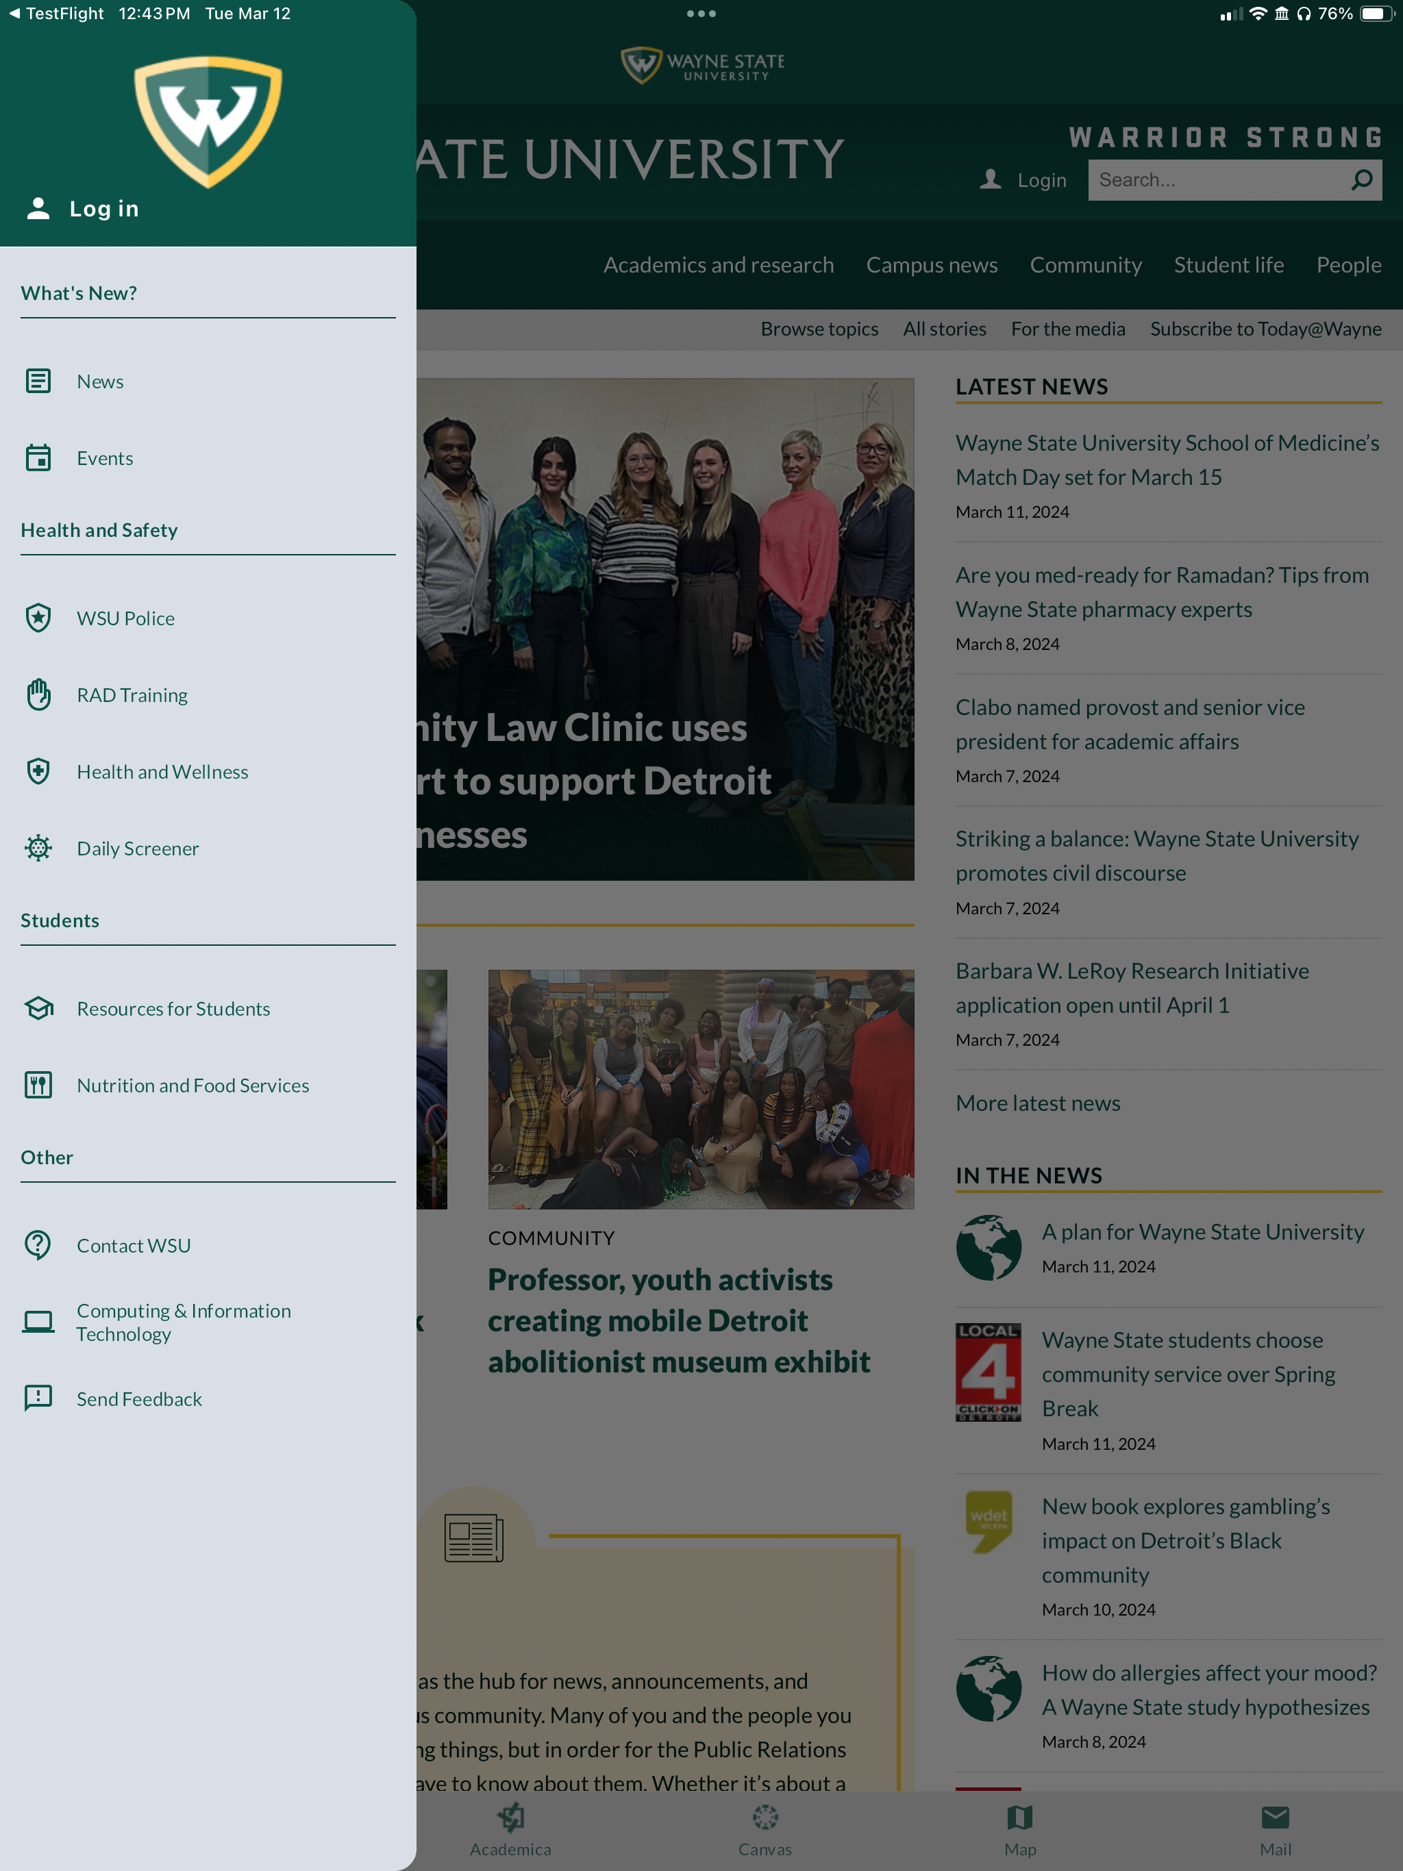This screenshot has height=1871, width=1403.
Task: Tap the newspaper icon above the hub text
Action: pyautogui.click(x=474, y=1537)
